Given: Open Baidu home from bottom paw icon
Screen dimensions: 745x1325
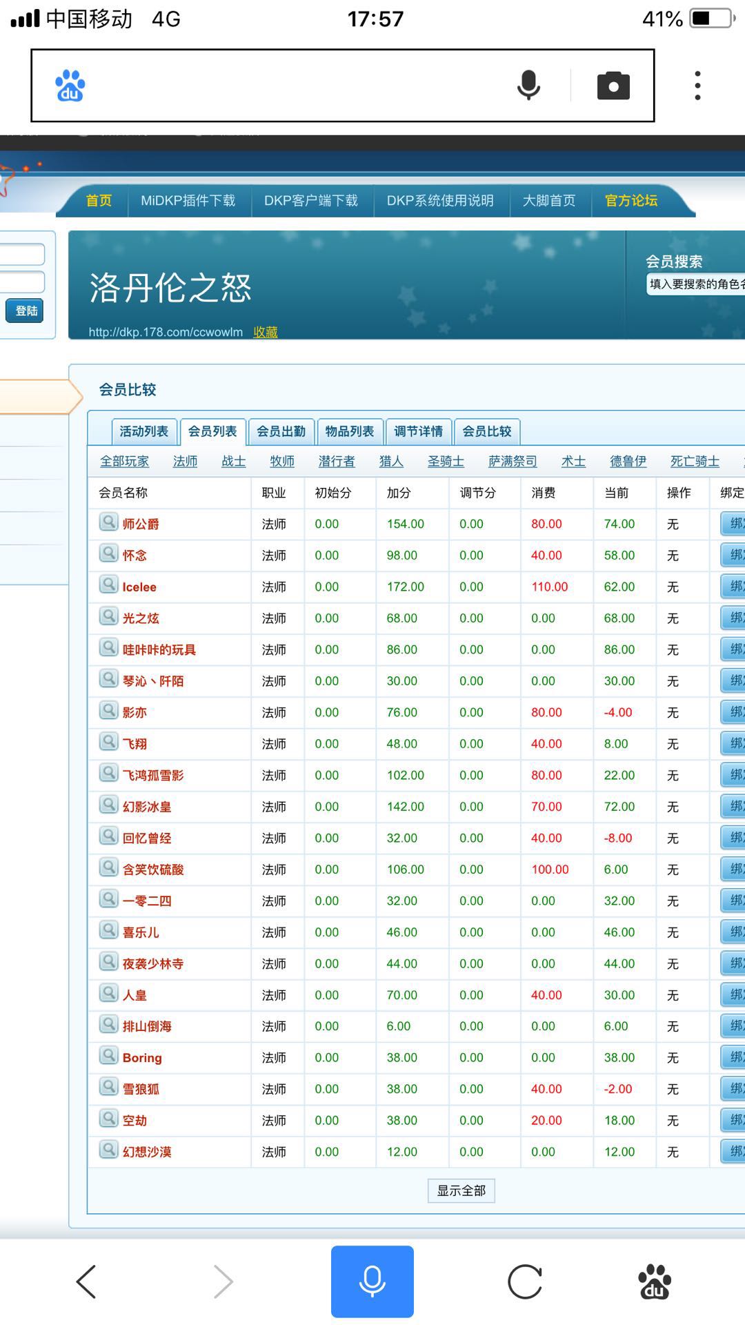Looking at the screenshot, I should click(655, 1282).
